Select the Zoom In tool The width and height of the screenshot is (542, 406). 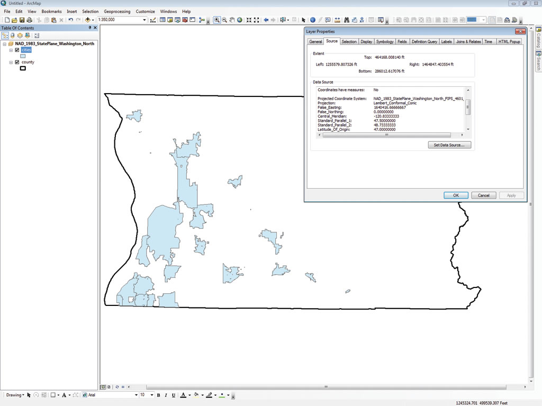(x=216, y=20)
